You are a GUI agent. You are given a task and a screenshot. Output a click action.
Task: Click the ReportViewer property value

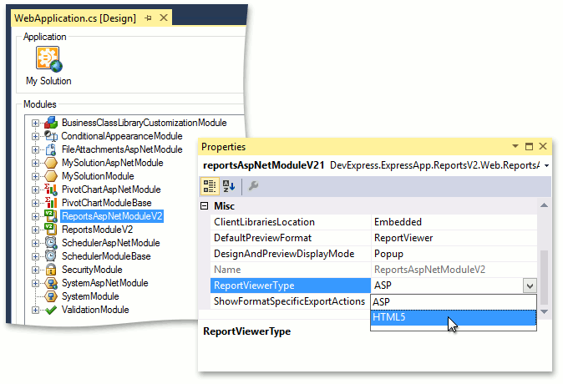click(x=403, y=238)
